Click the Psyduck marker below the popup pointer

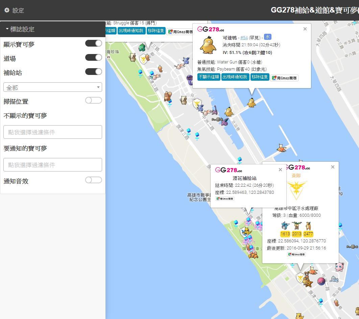(x=252, y=102)
